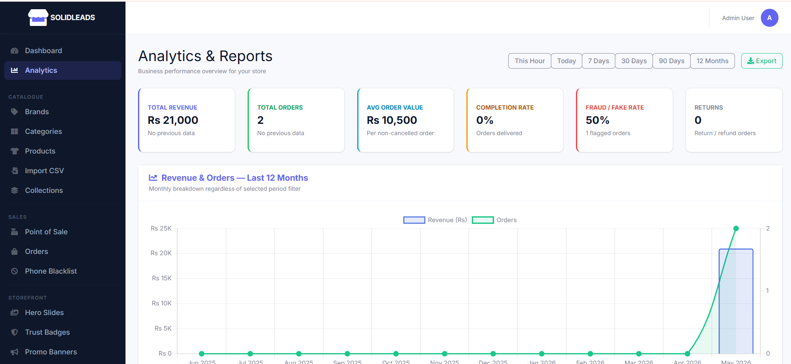Select Import CSV in sidebar
The width and height of the screenshot is (791, 364).
pos(63,171)
